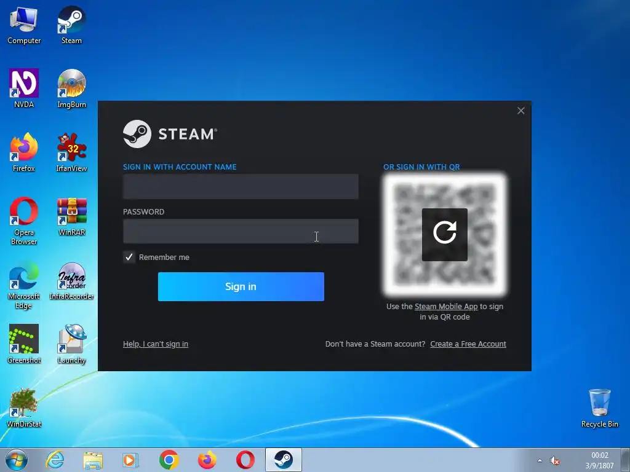Click the account name input field
The height and width of the screenshot is (472, 630).
(x=241, y=186)
